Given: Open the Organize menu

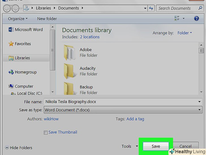Looking at the screenshot, I should tap(18, 19).
